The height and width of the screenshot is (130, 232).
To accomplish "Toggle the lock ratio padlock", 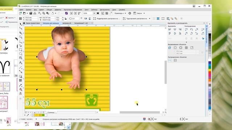I will tap(66, 19).
